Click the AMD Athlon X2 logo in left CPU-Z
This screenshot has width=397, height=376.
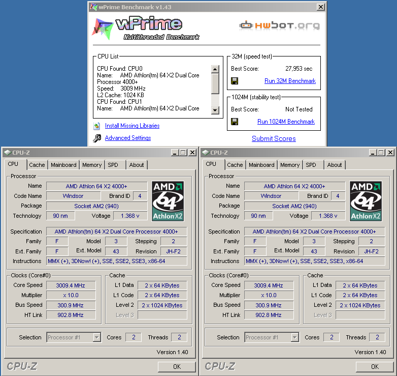tap(168, 201)
